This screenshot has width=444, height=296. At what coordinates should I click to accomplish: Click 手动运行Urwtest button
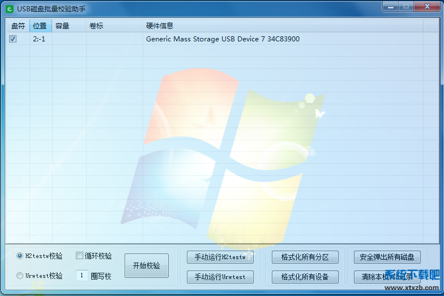[220, 277]
